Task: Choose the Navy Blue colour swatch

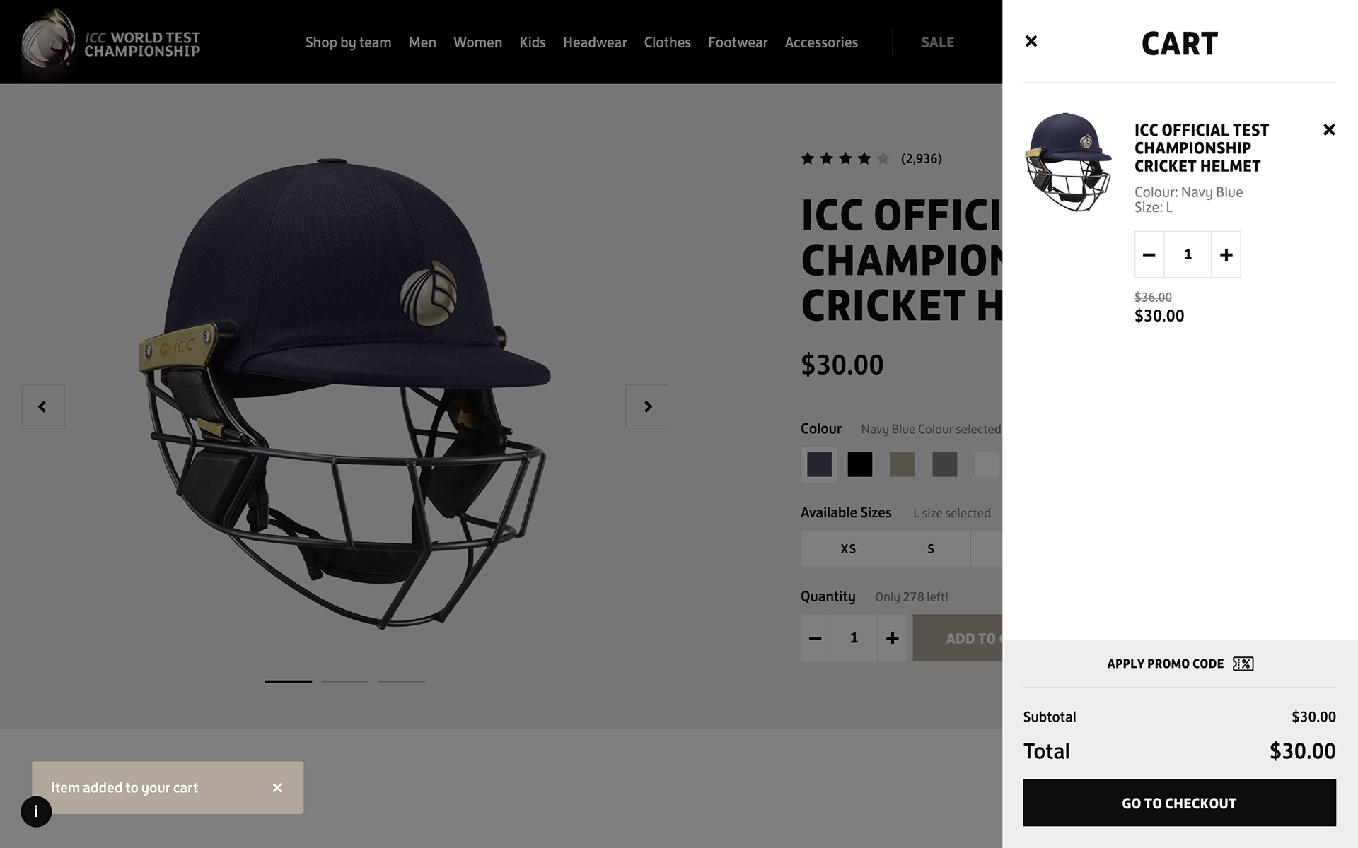Action: (x=819, y=464)
